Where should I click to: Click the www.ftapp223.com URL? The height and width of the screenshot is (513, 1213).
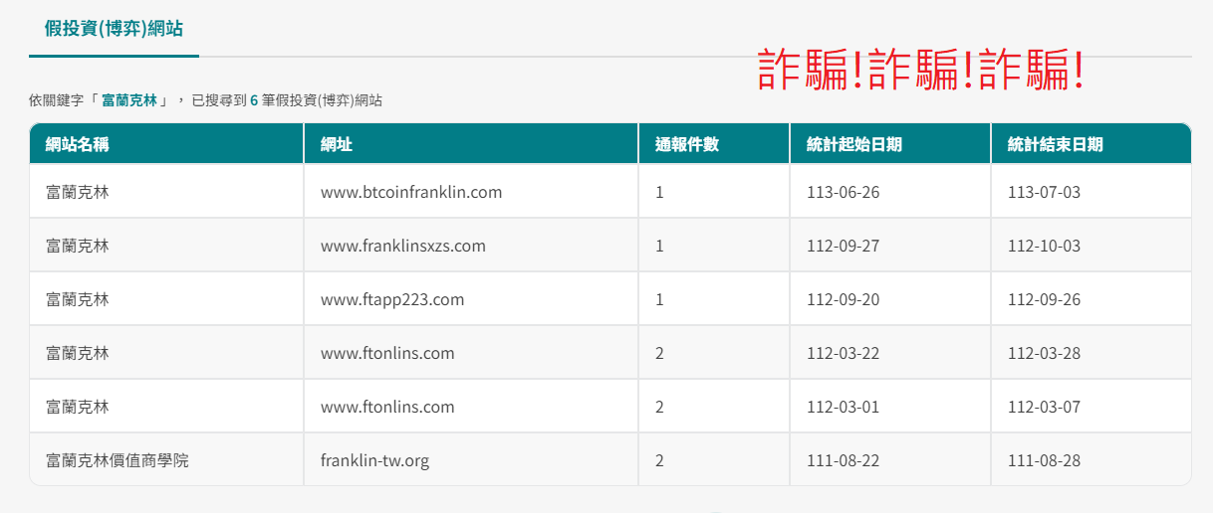click(x=392, y=299)
